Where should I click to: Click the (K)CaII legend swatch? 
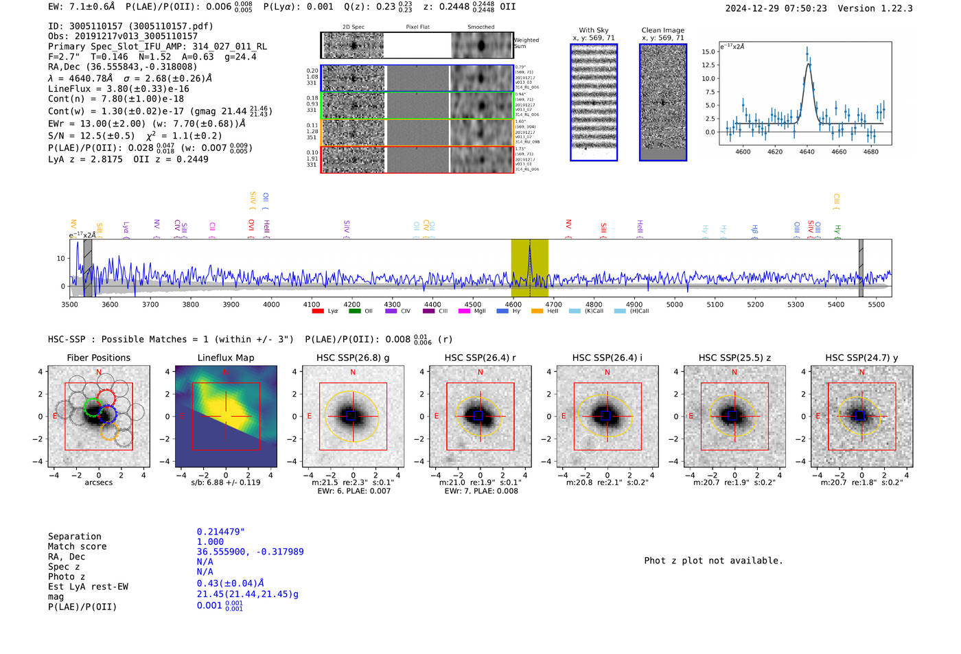point(575,311)
